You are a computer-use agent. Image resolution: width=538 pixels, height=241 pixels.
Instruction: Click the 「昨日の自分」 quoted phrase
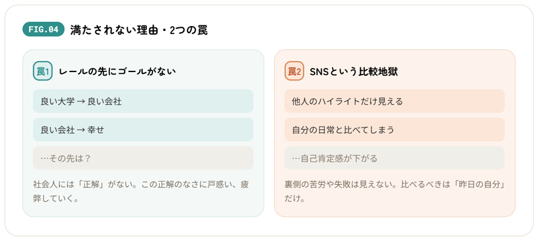tap(478, 185)
